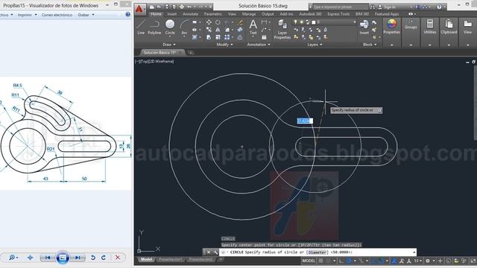
Task: Click Sign In in AutoCAD title bar
Action: 389,7
